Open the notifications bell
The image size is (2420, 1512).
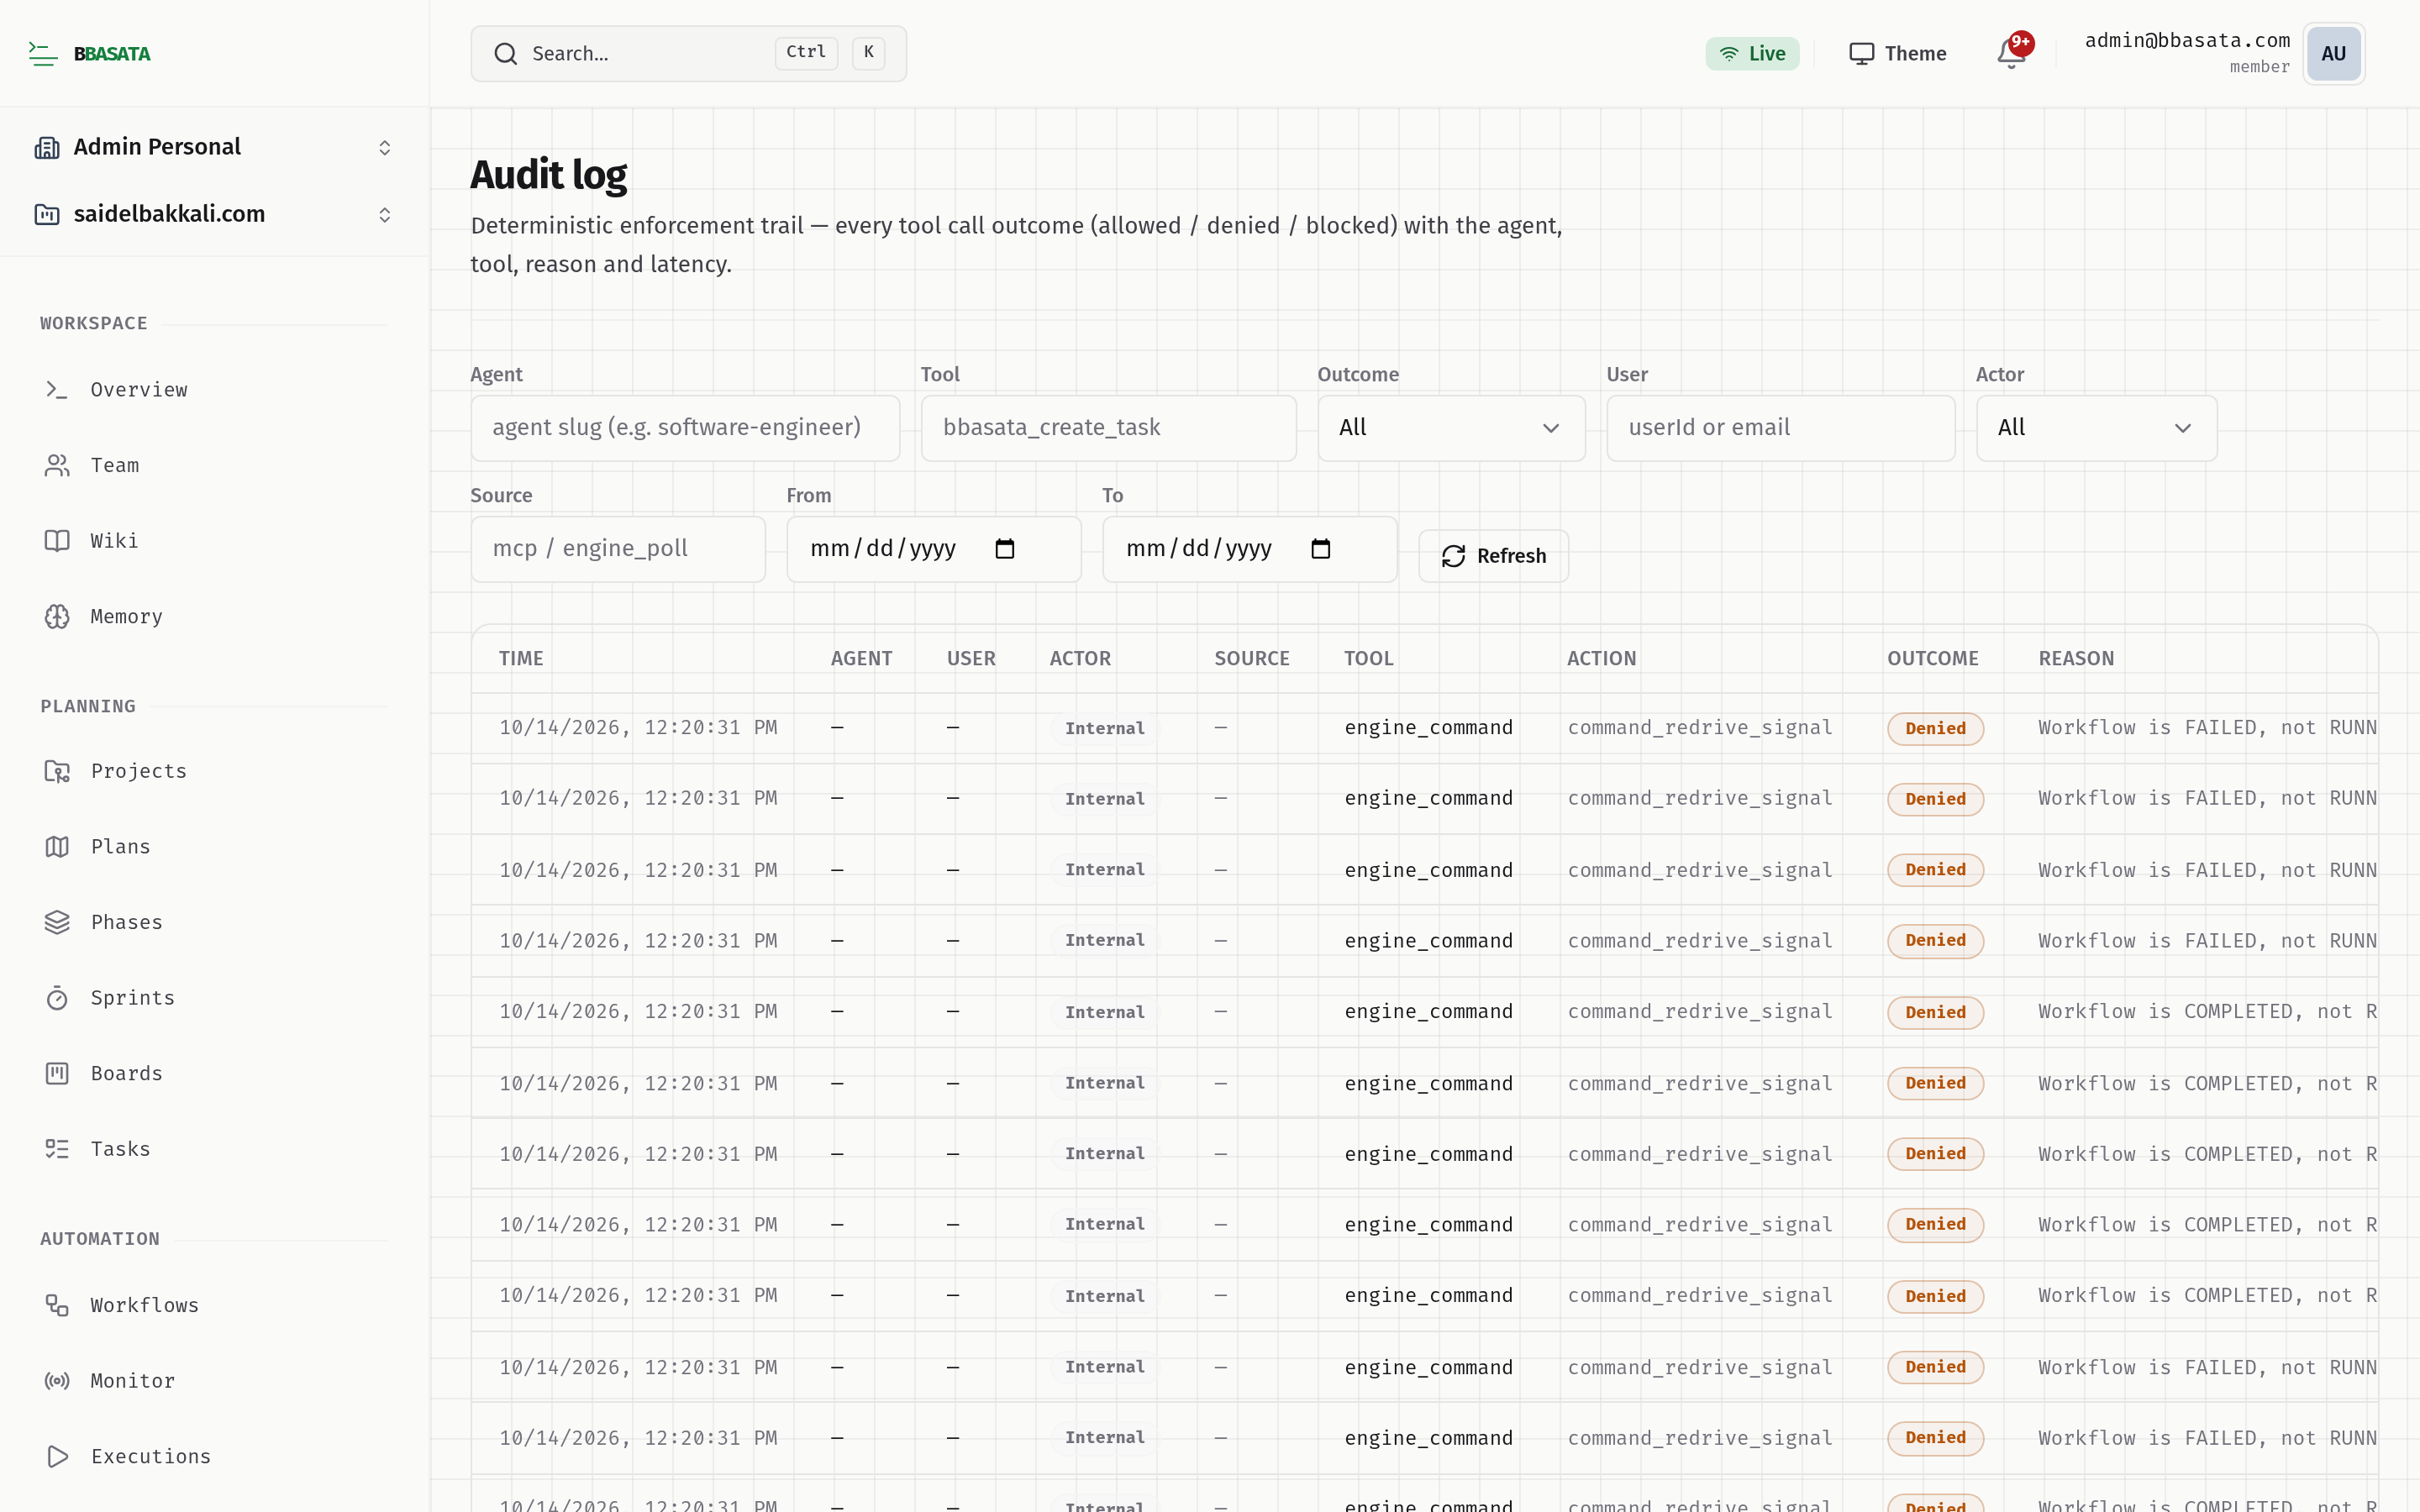click(x=2011, y=54)
